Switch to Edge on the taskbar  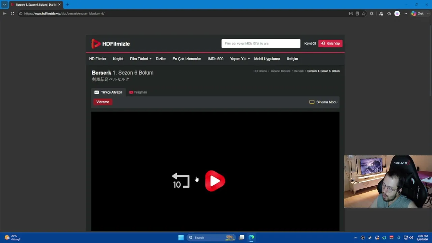point(251,238)
